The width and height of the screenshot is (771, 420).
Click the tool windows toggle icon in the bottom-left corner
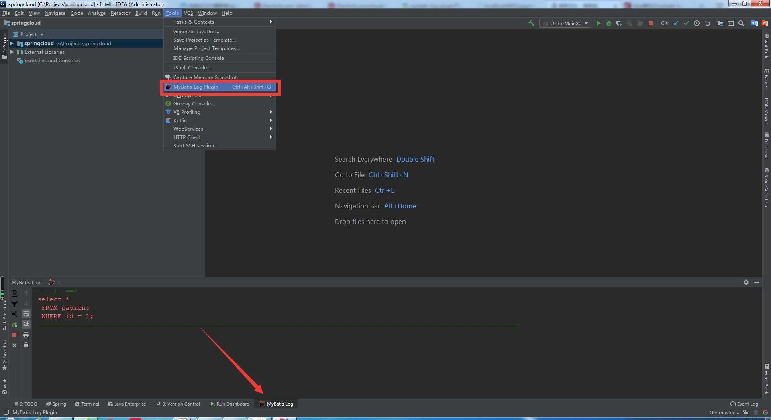click(x=6, y=412)
